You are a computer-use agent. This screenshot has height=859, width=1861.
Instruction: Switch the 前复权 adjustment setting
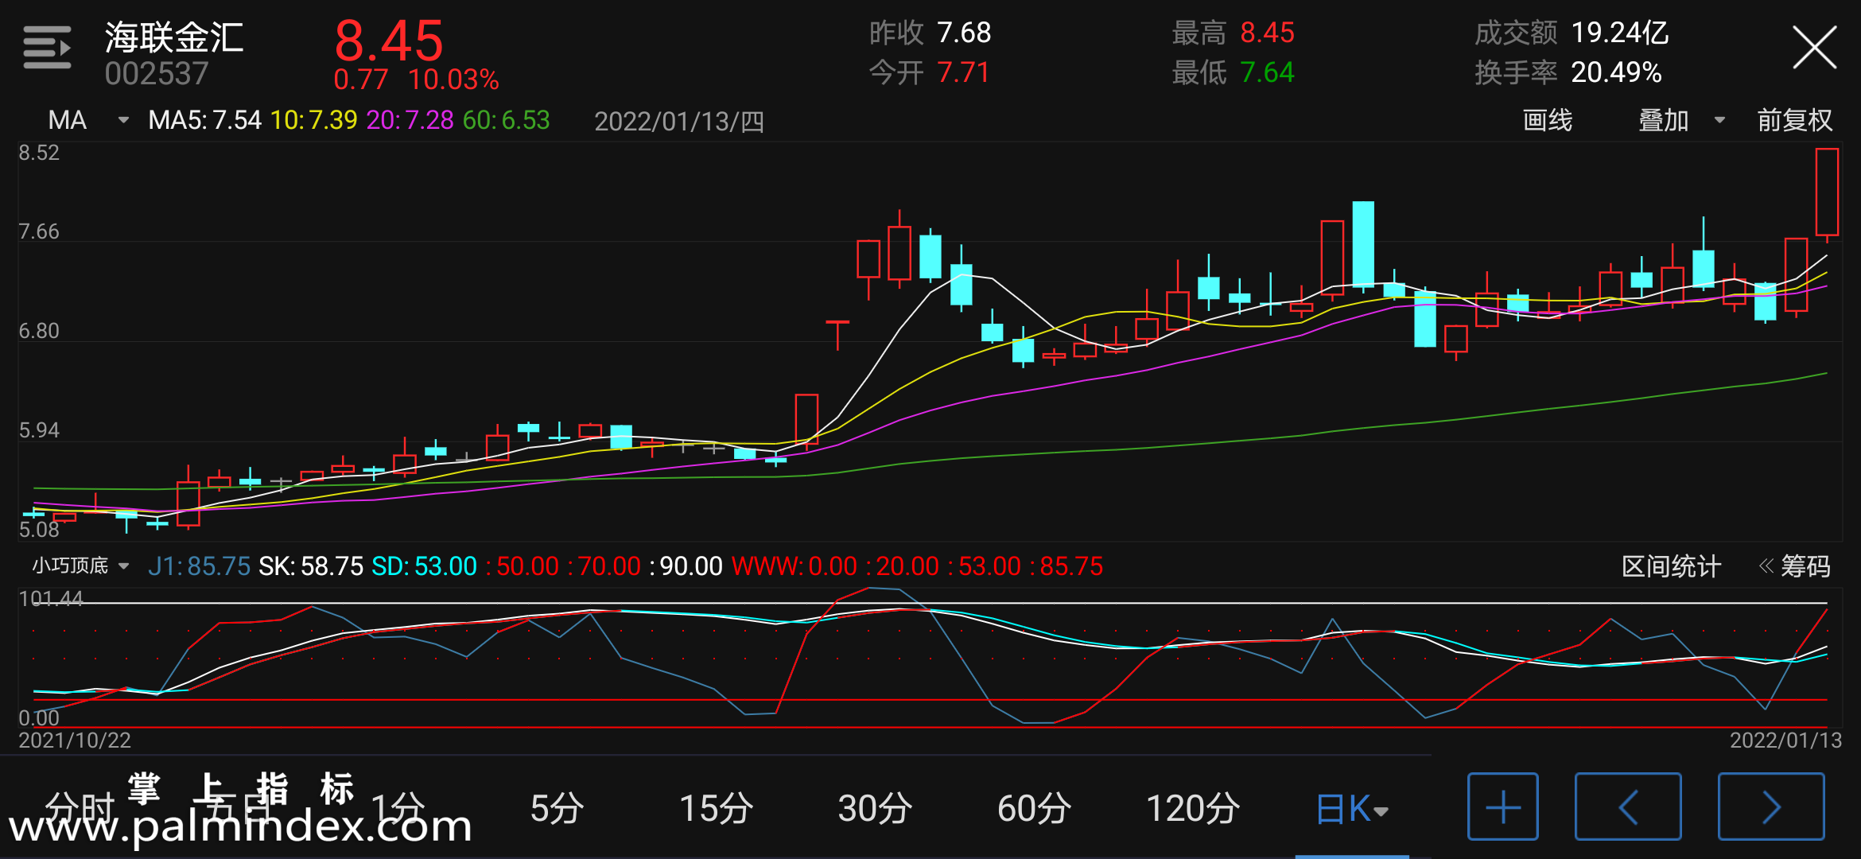point(1794,120)
